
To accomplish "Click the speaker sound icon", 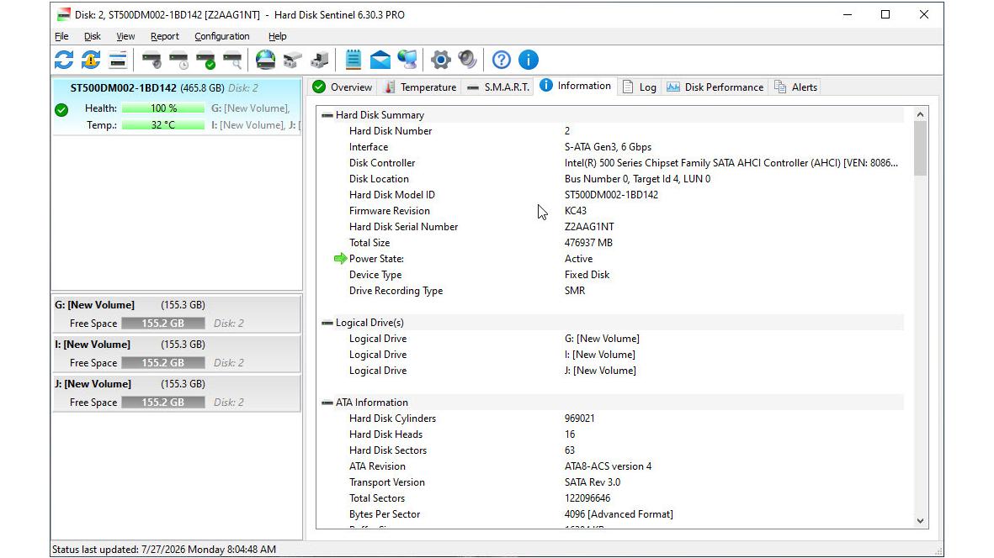I will pyautogui.click(x=467, y=61).
